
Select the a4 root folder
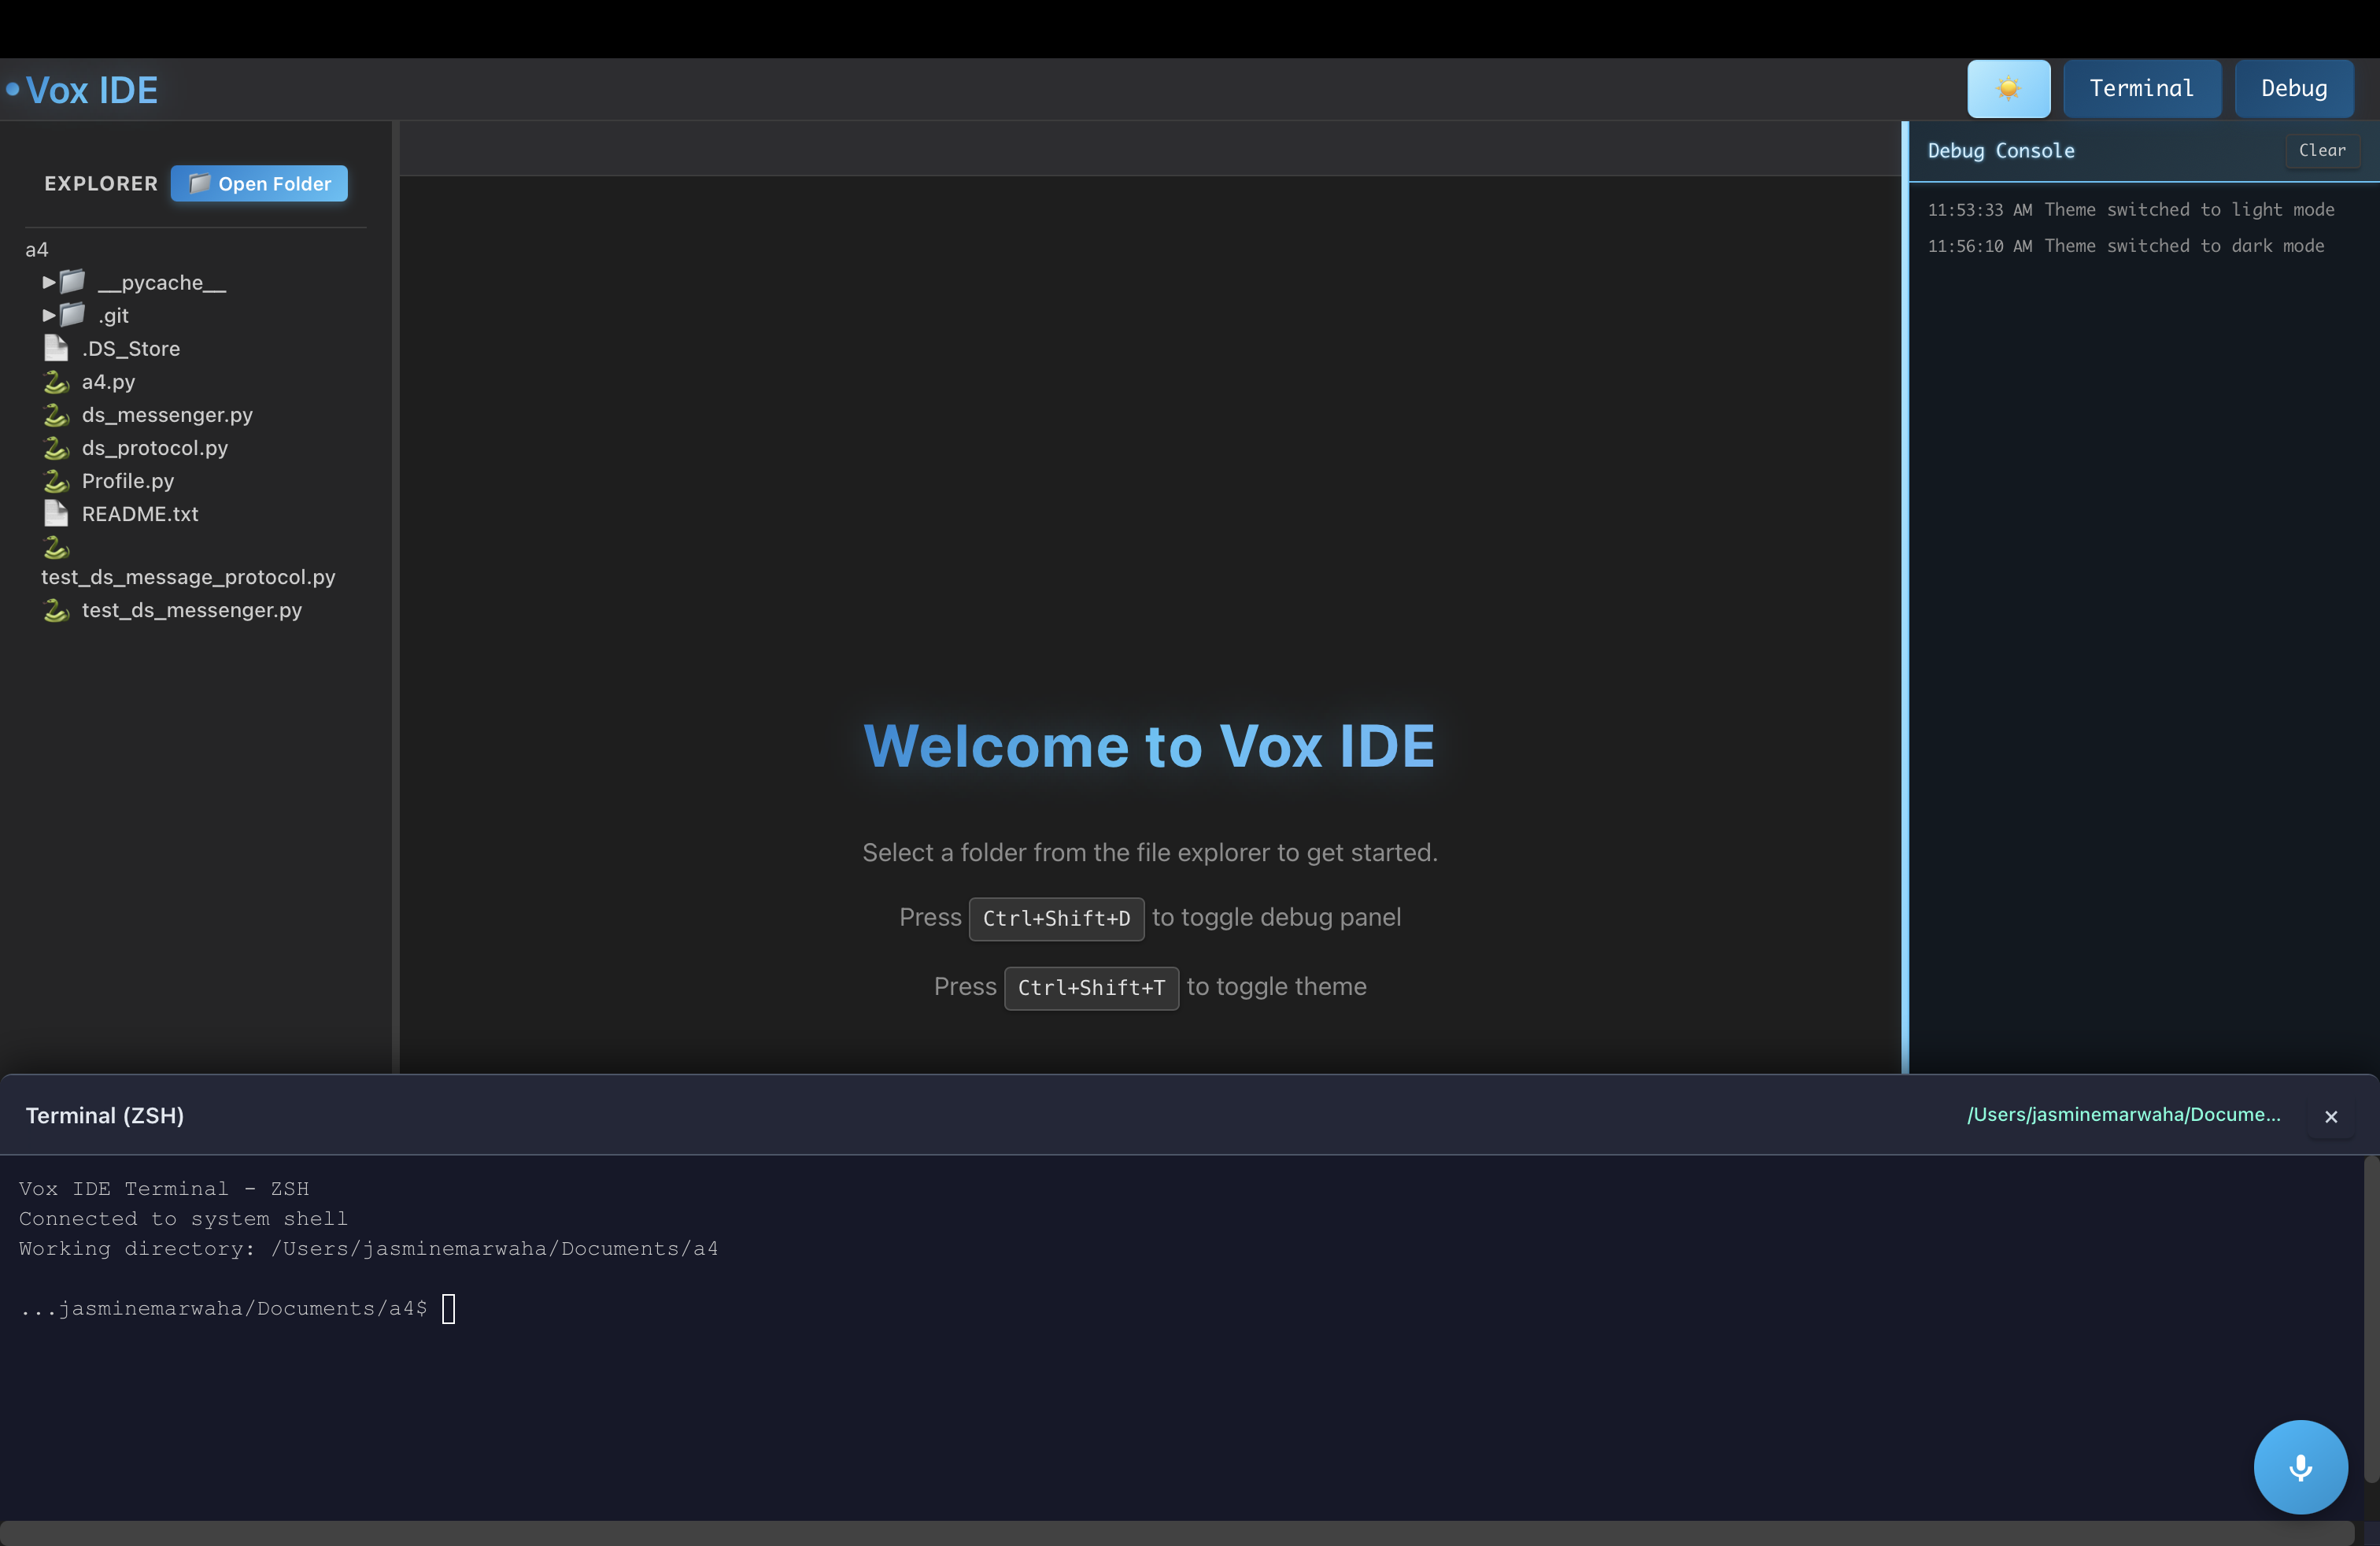point(37,250)
